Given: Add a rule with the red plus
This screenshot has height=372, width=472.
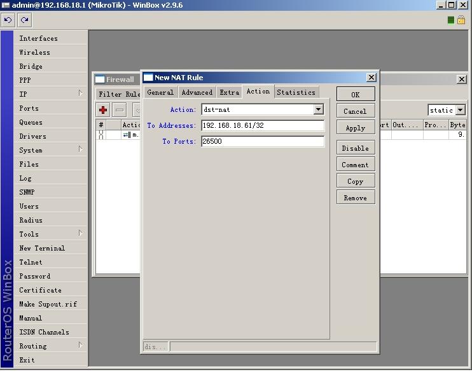Looking at the screenshot, I should point(103,110).
